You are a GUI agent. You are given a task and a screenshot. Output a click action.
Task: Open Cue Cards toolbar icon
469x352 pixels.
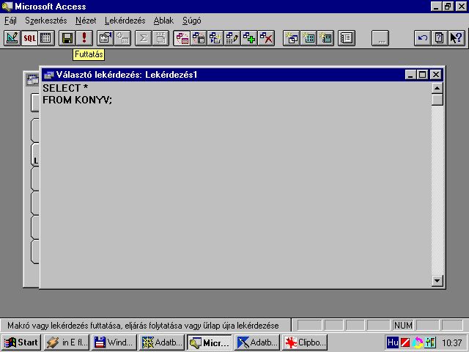tap(440, 38)
